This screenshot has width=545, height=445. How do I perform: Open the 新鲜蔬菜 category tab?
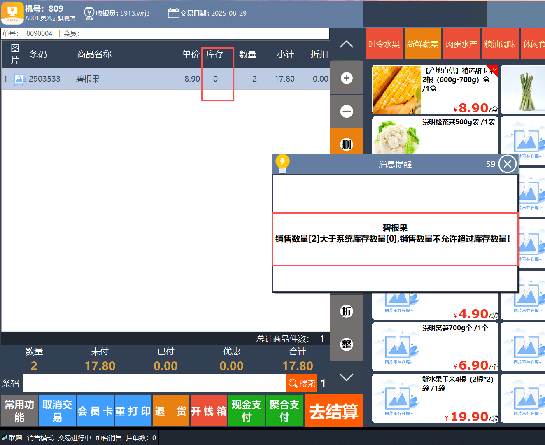[423, 44]
